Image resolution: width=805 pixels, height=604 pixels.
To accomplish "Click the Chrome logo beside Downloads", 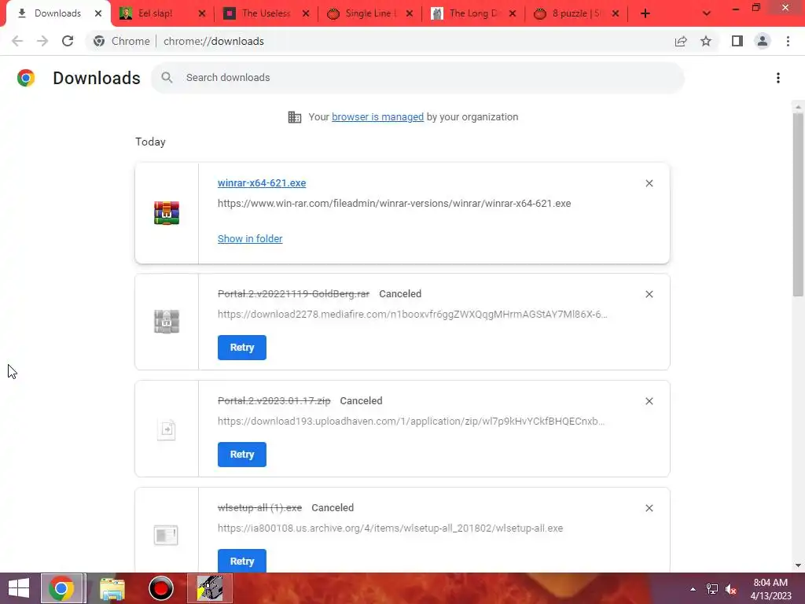I will (26, 78).
